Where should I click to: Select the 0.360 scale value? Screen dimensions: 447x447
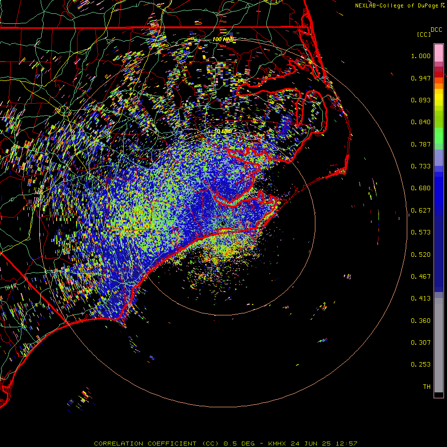(421, 321)
